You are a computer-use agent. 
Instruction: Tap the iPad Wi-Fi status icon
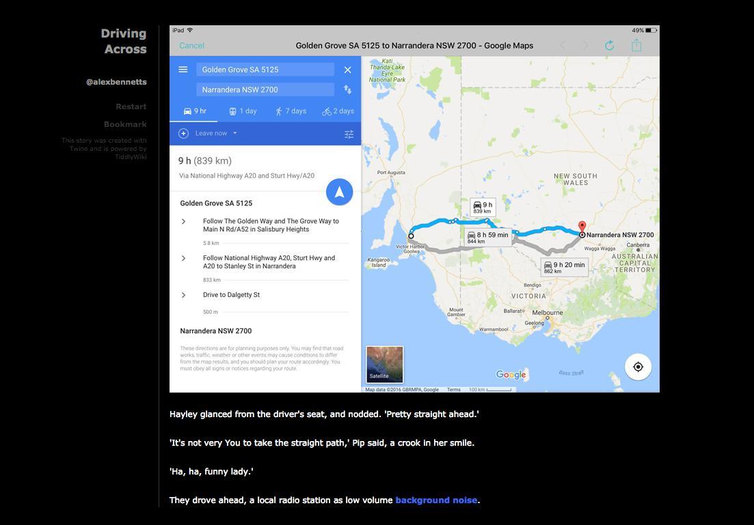click(x=190, y=30)
